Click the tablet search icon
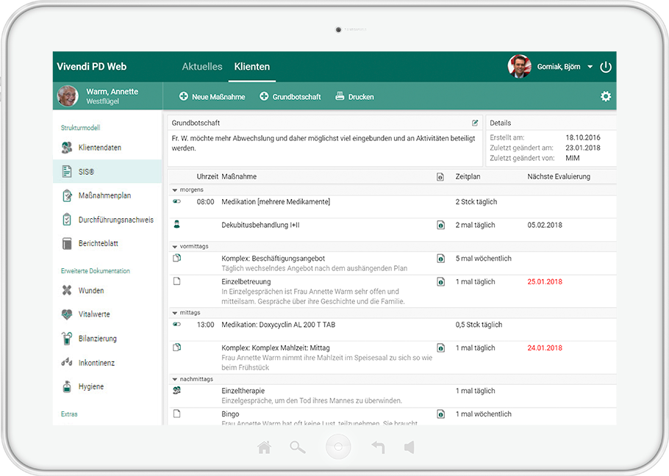669x476 pixels. [x=298, y=447]
